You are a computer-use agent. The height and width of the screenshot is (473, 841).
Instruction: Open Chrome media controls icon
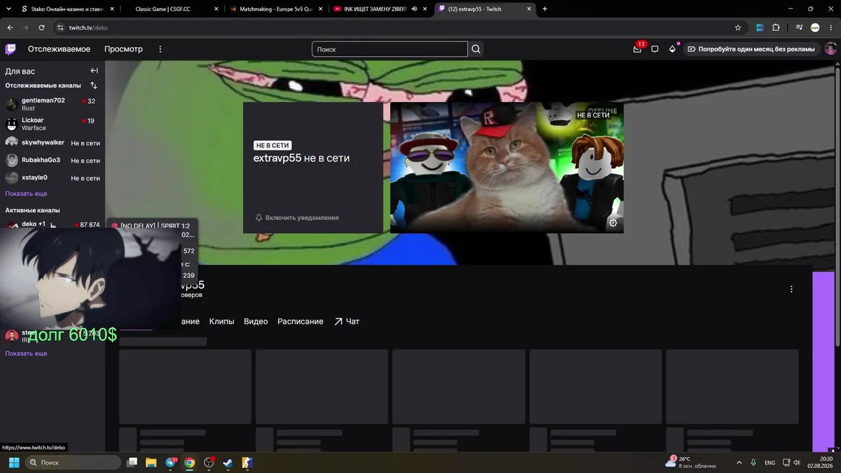point(799,28)
